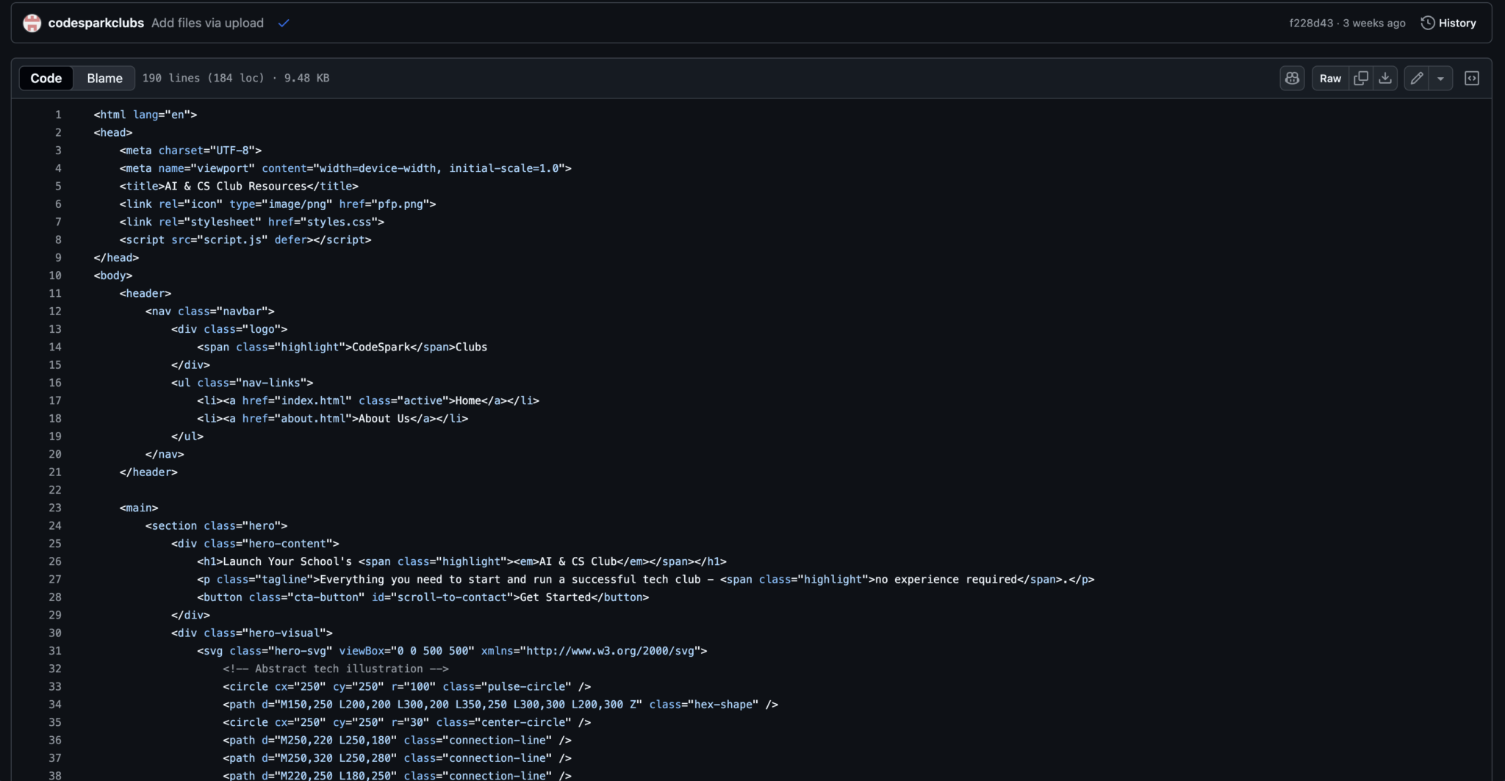Switch to the Code view tab
1505x781 pixels.
coord(46,79)
